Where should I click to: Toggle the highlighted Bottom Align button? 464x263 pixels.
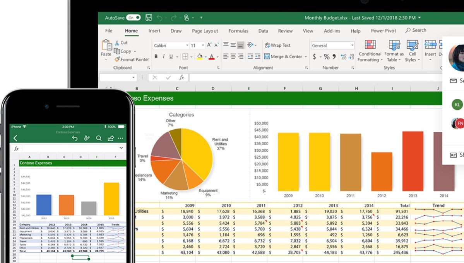coord(241,45)
